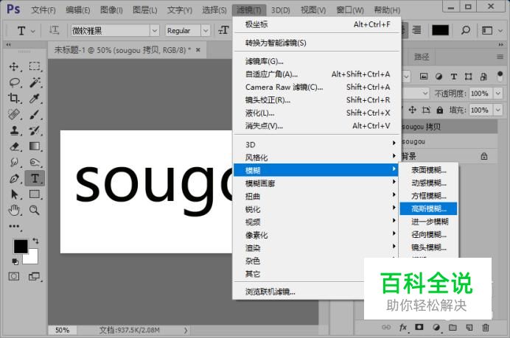Open the opacity 100% dropdown arrow
Viewport: 510px width, 338px height.
pyautogui.click(x=497, y=94)
